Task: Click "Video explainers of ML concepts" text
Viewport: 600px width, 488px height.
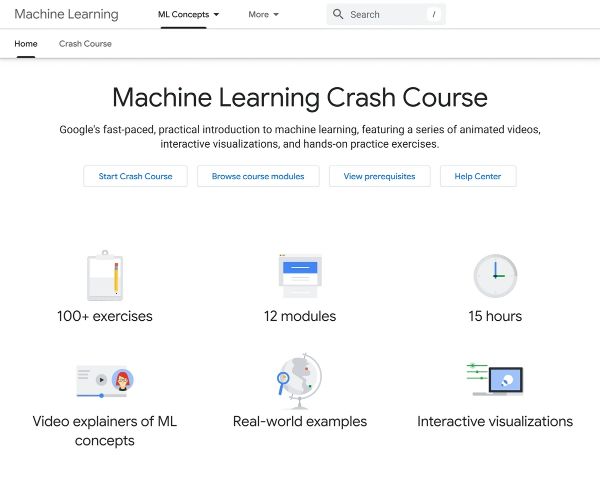Action: (x=105, y=431)
